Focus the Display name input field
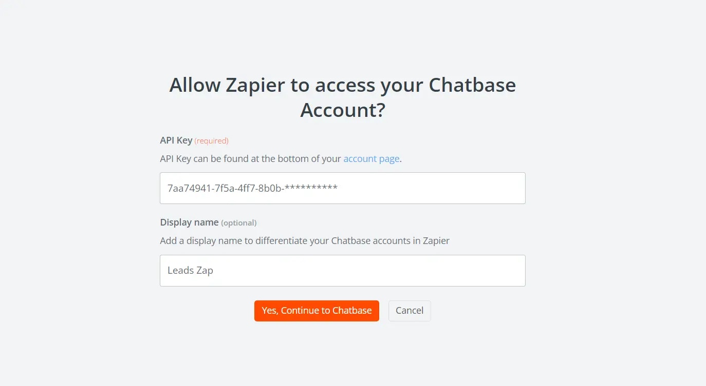The image size is (706, 386). [x=343, y=271]
